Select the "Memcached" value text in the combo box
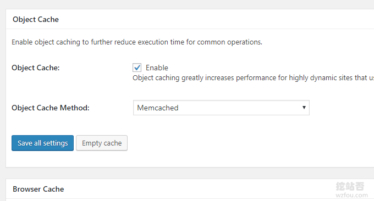The width and height of the screenshot is (374, 201). point(158,108)
